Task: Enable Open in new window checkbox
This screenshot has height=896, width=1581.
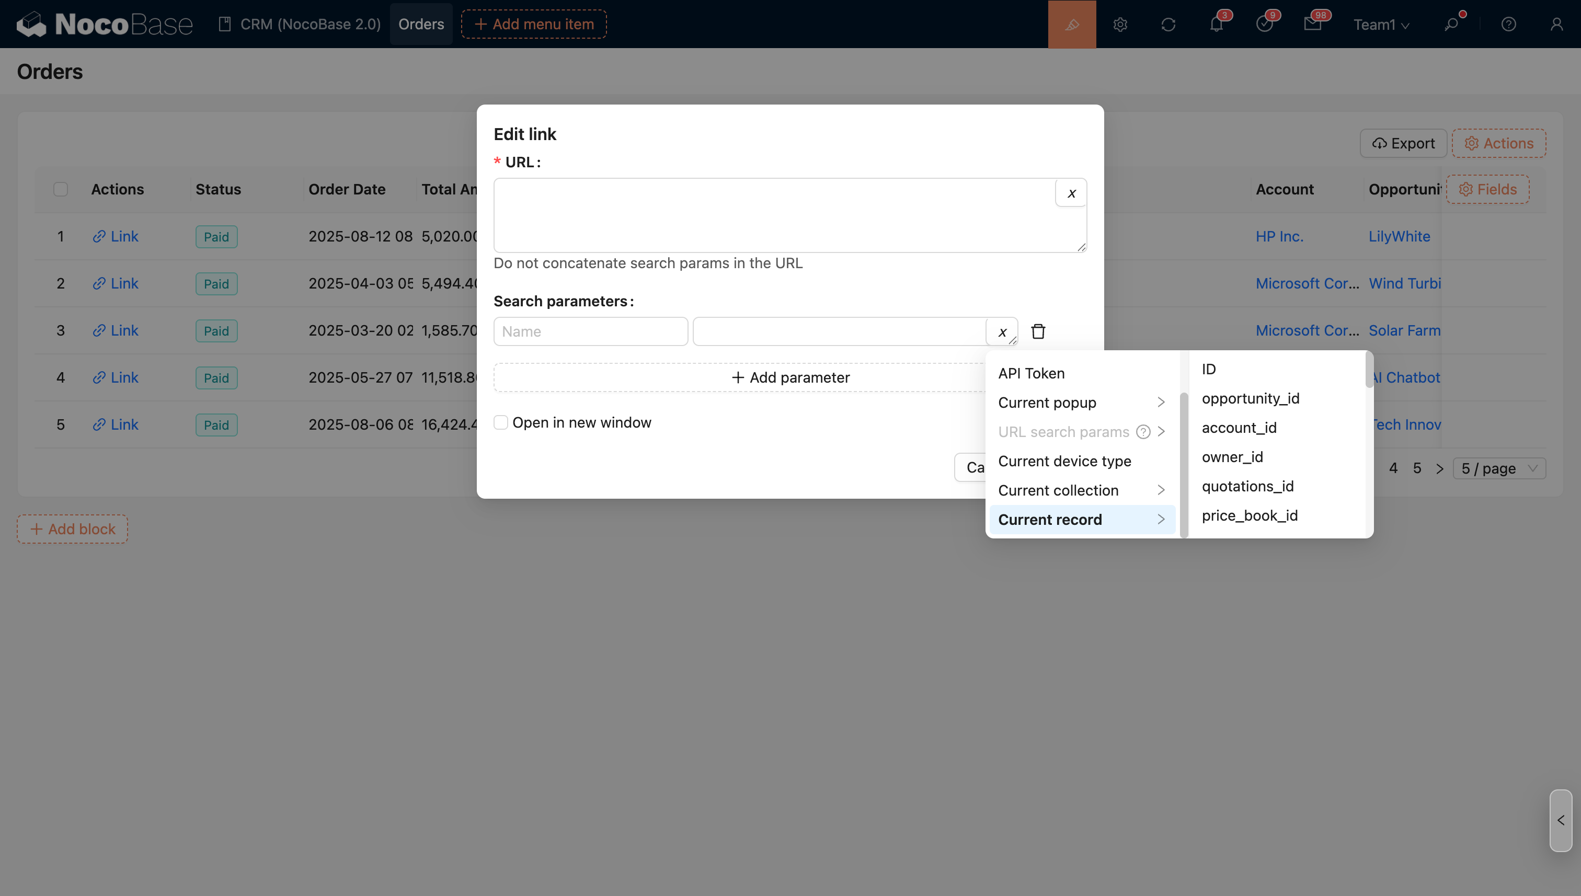Action: [501, 423]
